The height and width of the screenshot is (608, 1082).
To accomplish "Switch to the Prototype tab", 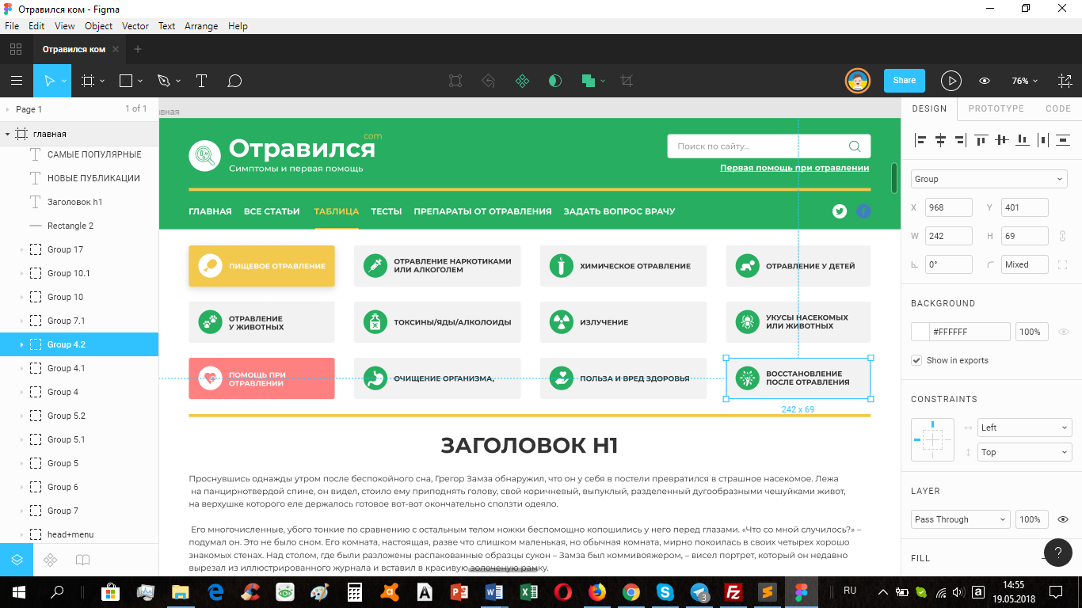I will [996, 108].
